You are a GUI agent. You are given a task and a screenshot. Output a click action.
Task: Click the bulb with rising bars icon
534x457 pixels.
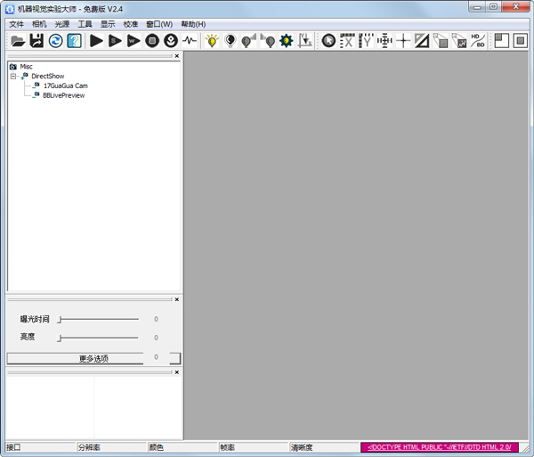click(249, 41)
